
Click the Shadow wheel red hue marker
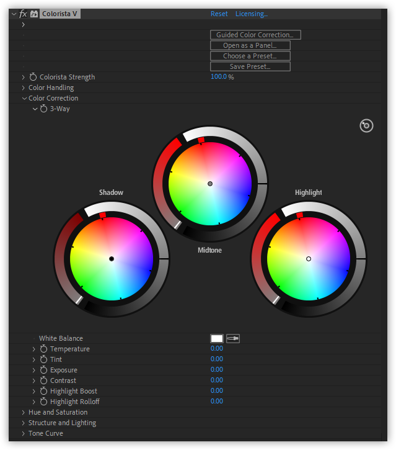point(103,215)
